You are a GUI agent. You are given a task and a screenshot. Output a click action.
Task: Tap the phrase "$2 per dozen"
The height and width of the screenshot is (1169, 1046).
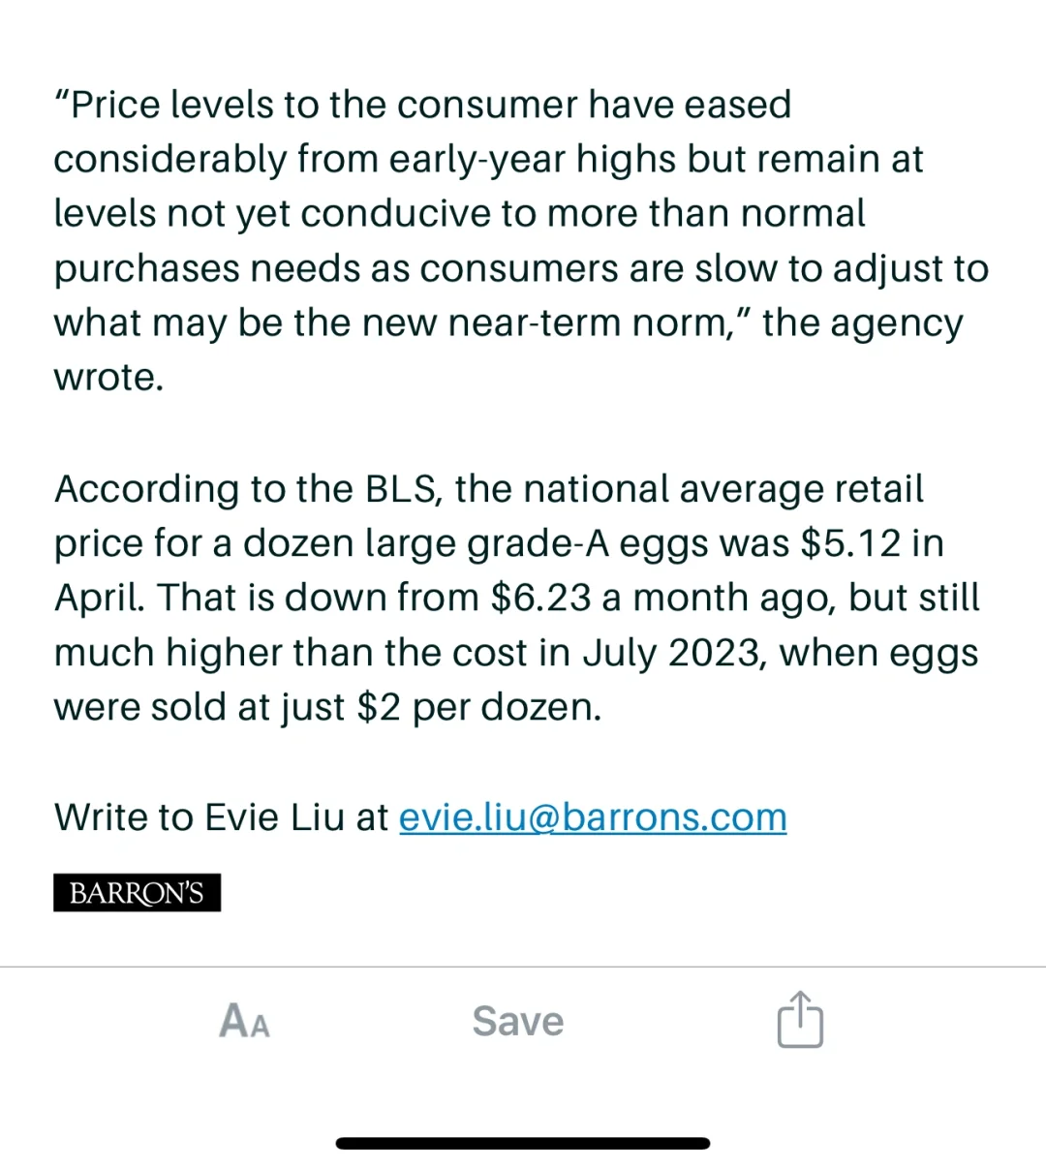click(479, 708)
